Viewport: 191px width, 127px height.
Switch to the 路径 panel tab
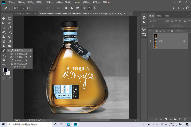167,16
